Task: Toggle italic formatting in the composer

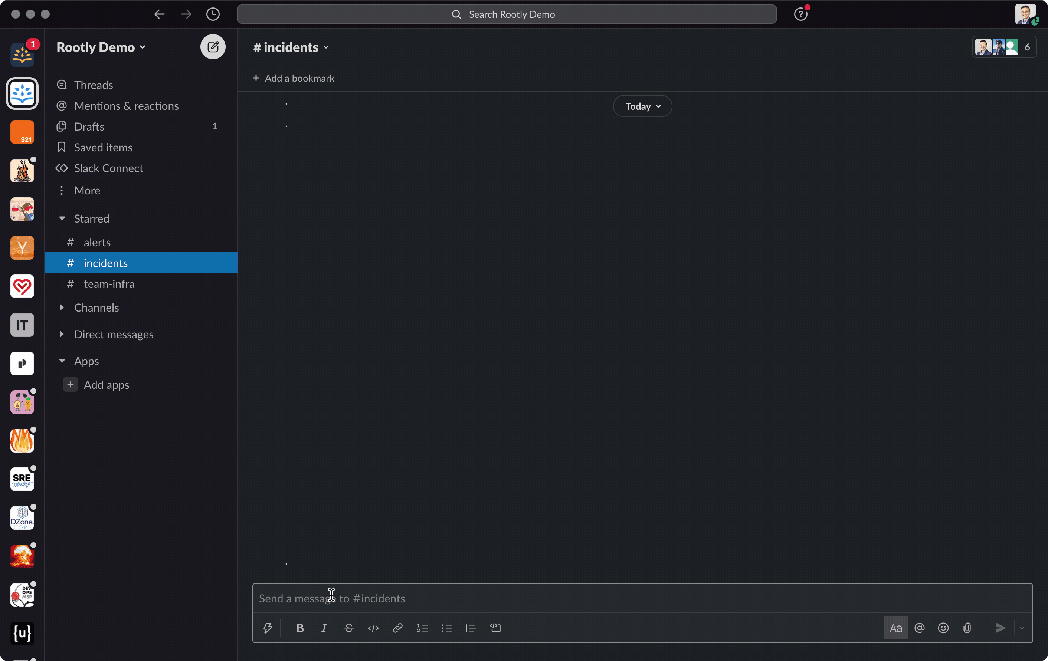Action: (324, 628)
